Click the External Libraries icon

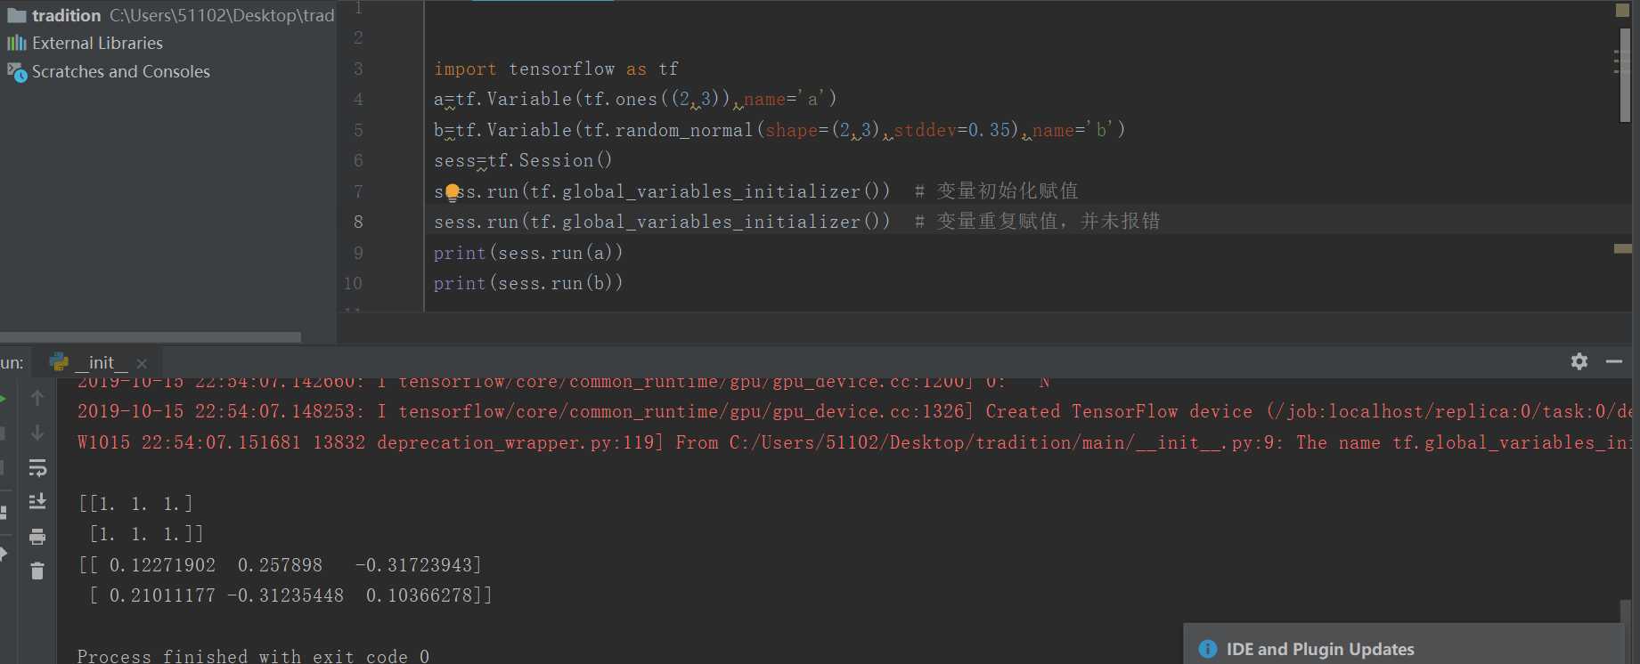click(17, 43)
